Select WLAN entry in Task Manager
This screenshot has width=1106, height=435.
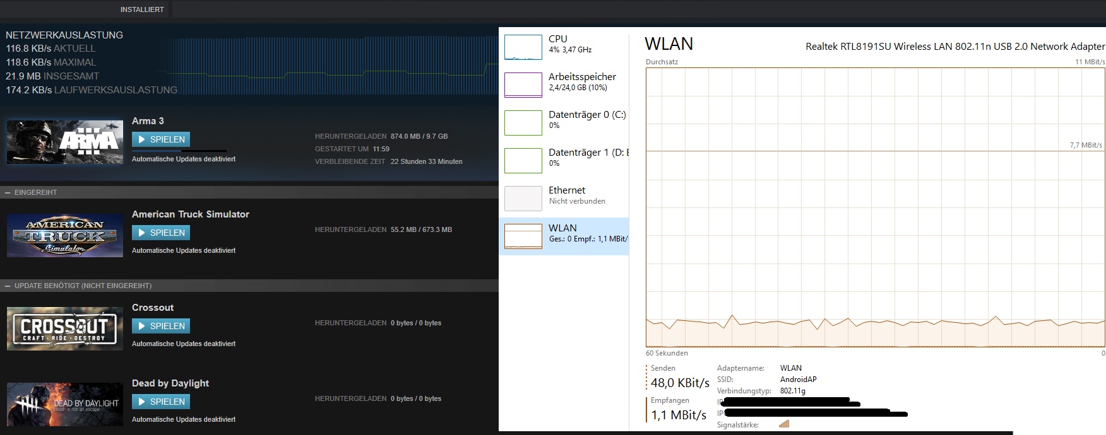pos(564,236)
